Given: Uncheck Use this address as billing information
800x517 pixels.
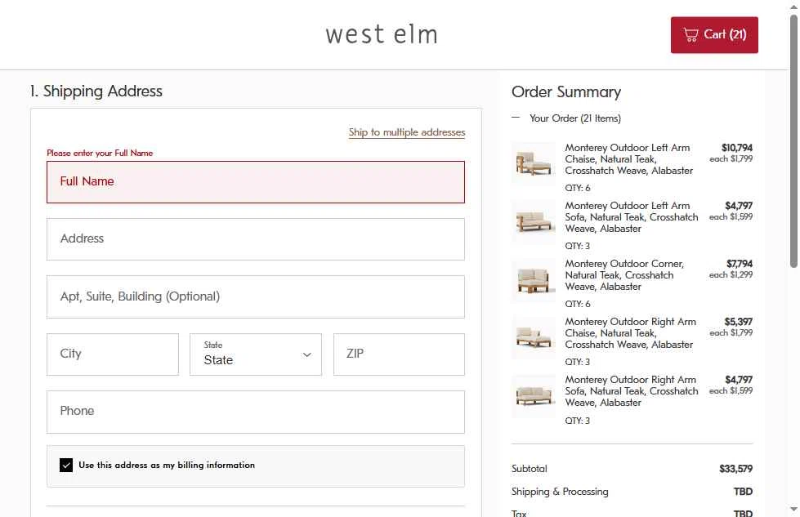Looking at the screenshot, I should coord(66,466).
